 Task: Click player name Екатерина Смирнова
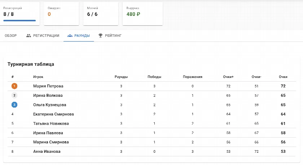click(53, 114)
